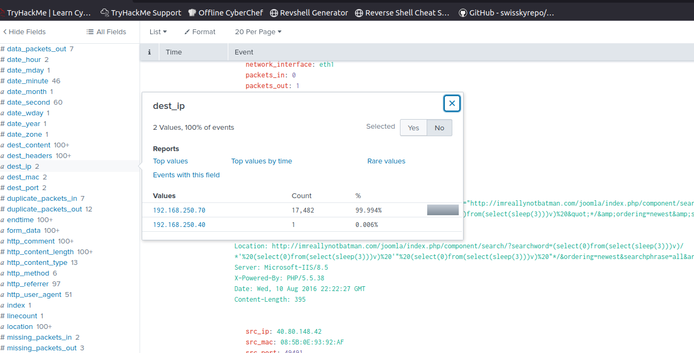
Task: Open the Reverse Shell Cheat Sheet bookmark
Action: click(402, 13)
